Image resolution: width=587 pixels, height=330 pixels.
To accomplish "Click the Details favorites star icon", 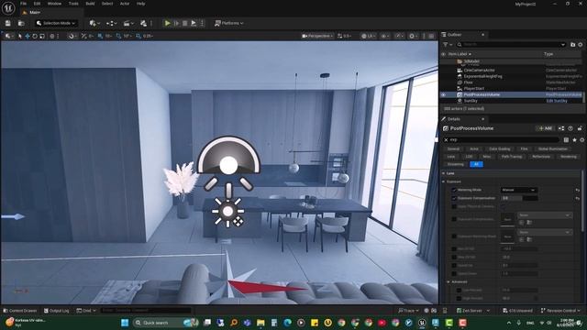I will click(x=574, y=140).
